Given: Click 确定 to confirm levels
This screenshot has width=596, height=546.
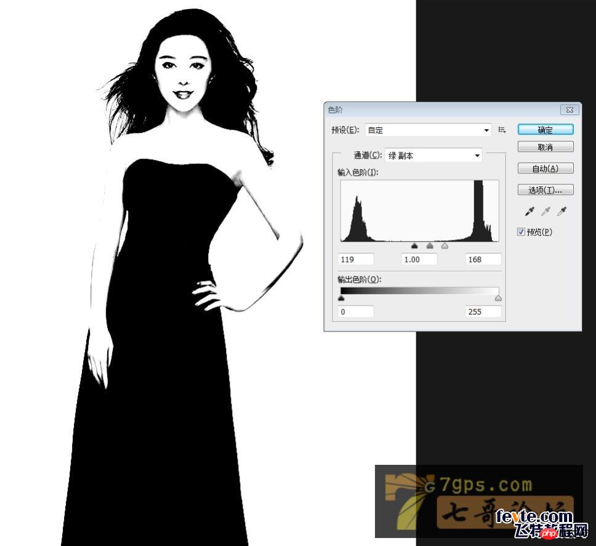Looking at the screenshot, I should click(546, 130).
